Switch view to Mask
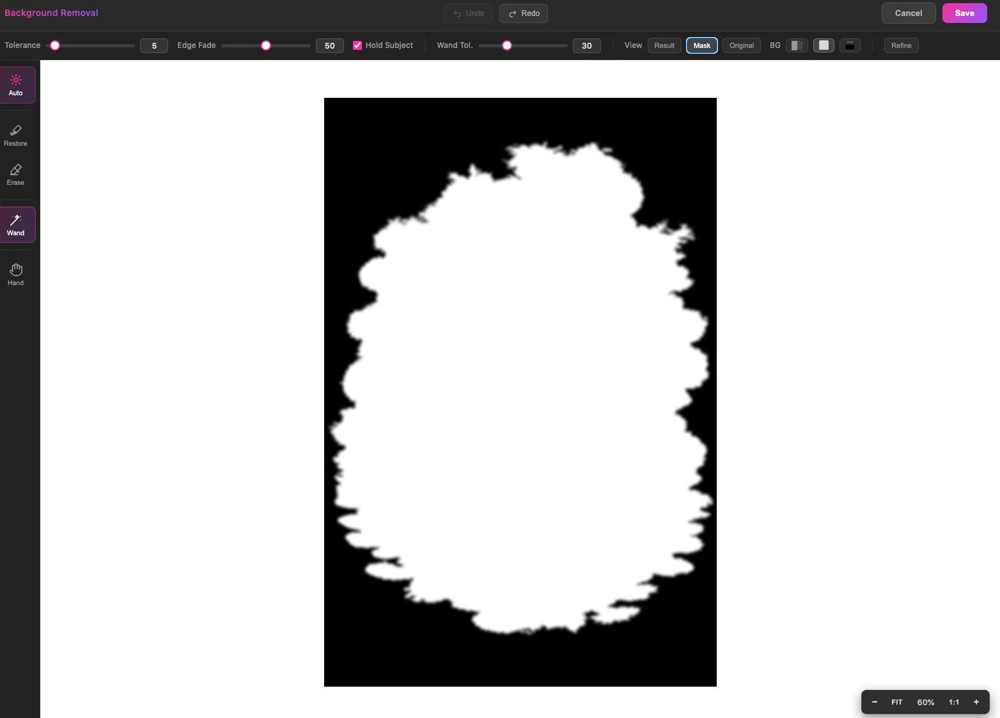The width and height of the screenshot is (1000, 718). [702, 45]
